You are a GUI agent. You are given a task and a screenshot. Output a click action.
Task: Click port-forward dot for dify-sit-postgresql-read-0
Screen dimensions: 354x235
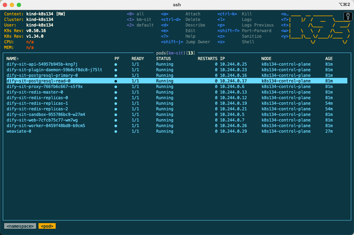[x=116, y=81]
